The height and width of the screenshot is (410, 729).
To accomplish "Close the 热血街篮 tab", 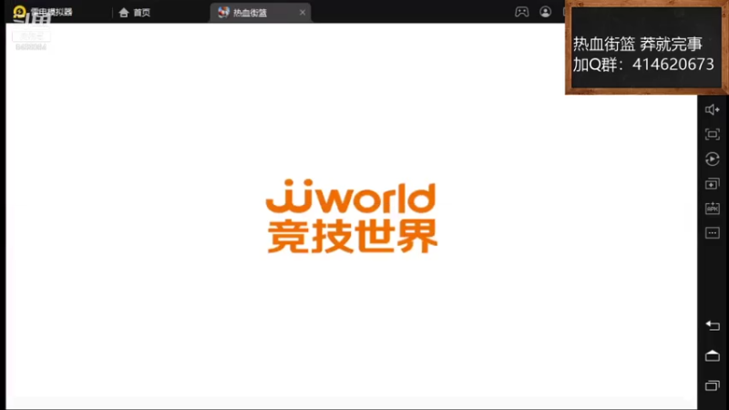I will coord(303,13).
